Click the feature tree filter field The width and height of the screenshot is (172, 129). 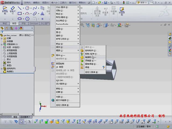(17, 32)
